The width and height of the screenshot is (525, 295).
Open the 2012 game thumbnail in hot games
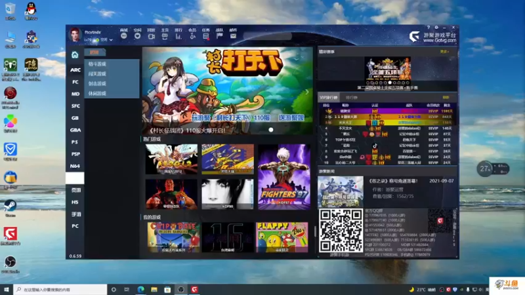(x=171, y=159)
